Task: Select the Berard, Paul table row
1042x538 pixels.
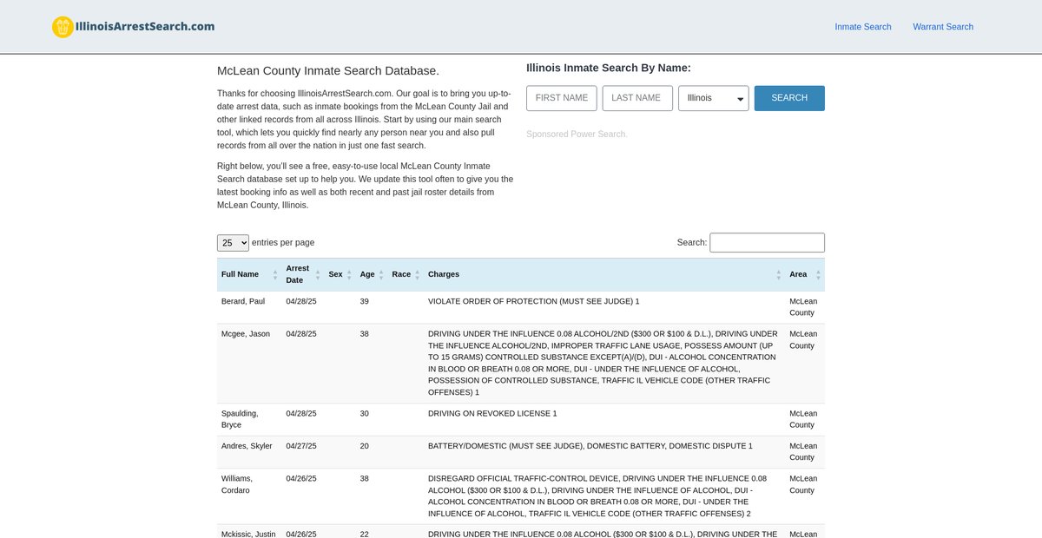Action: (520, 307)
